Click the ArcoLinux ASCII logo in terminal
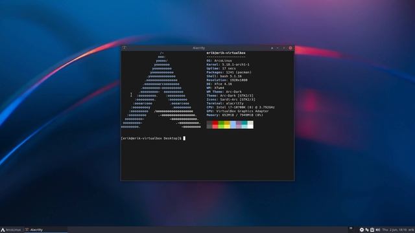Image resolution: width=415 pixels, height=233 pixels. point(161,90)
